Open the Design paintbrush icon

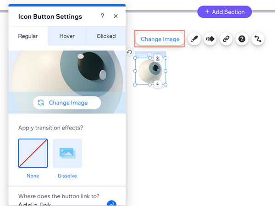(194, 39)
